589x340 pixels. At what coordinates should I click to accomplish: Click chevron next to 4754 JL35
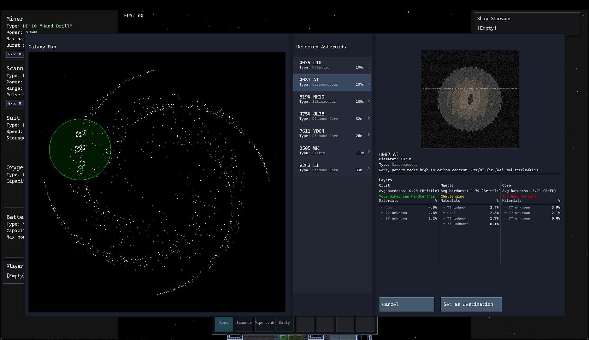click(368, 117)
